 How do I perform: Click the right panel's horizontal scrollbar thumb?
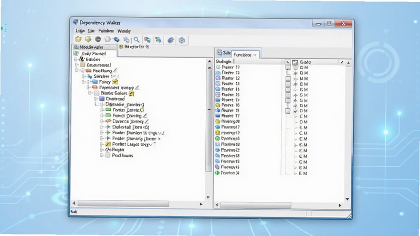256,205
